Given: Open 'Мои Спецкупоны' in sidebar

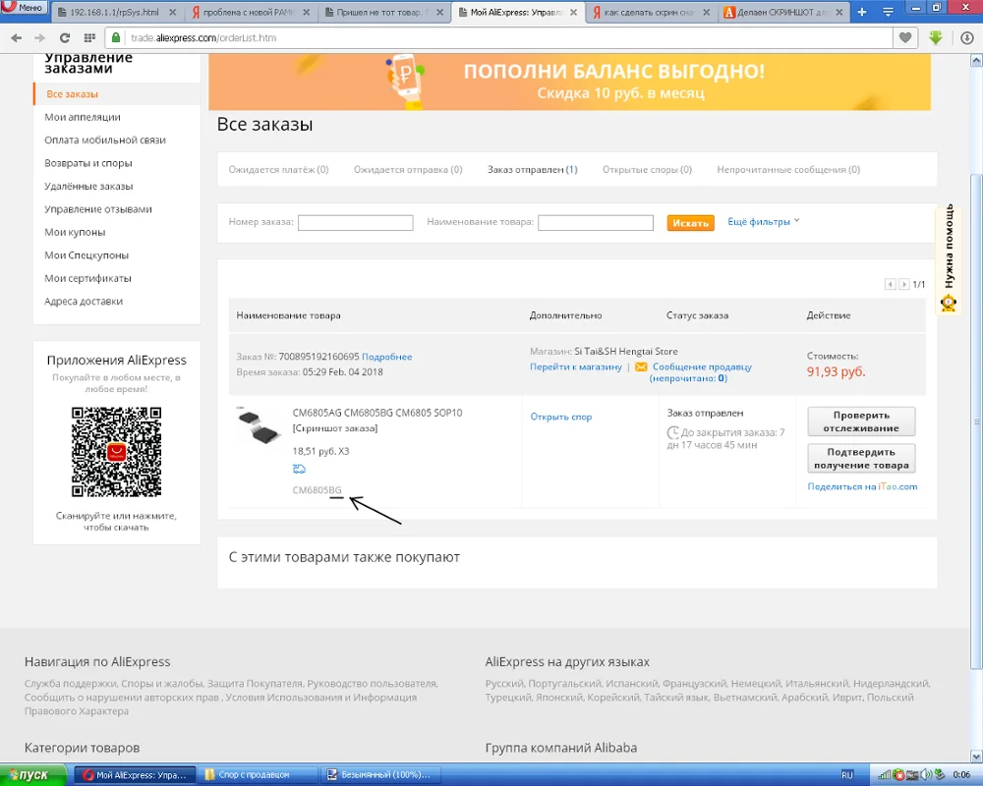Looking at the screenshot, I should pos(87,255).
